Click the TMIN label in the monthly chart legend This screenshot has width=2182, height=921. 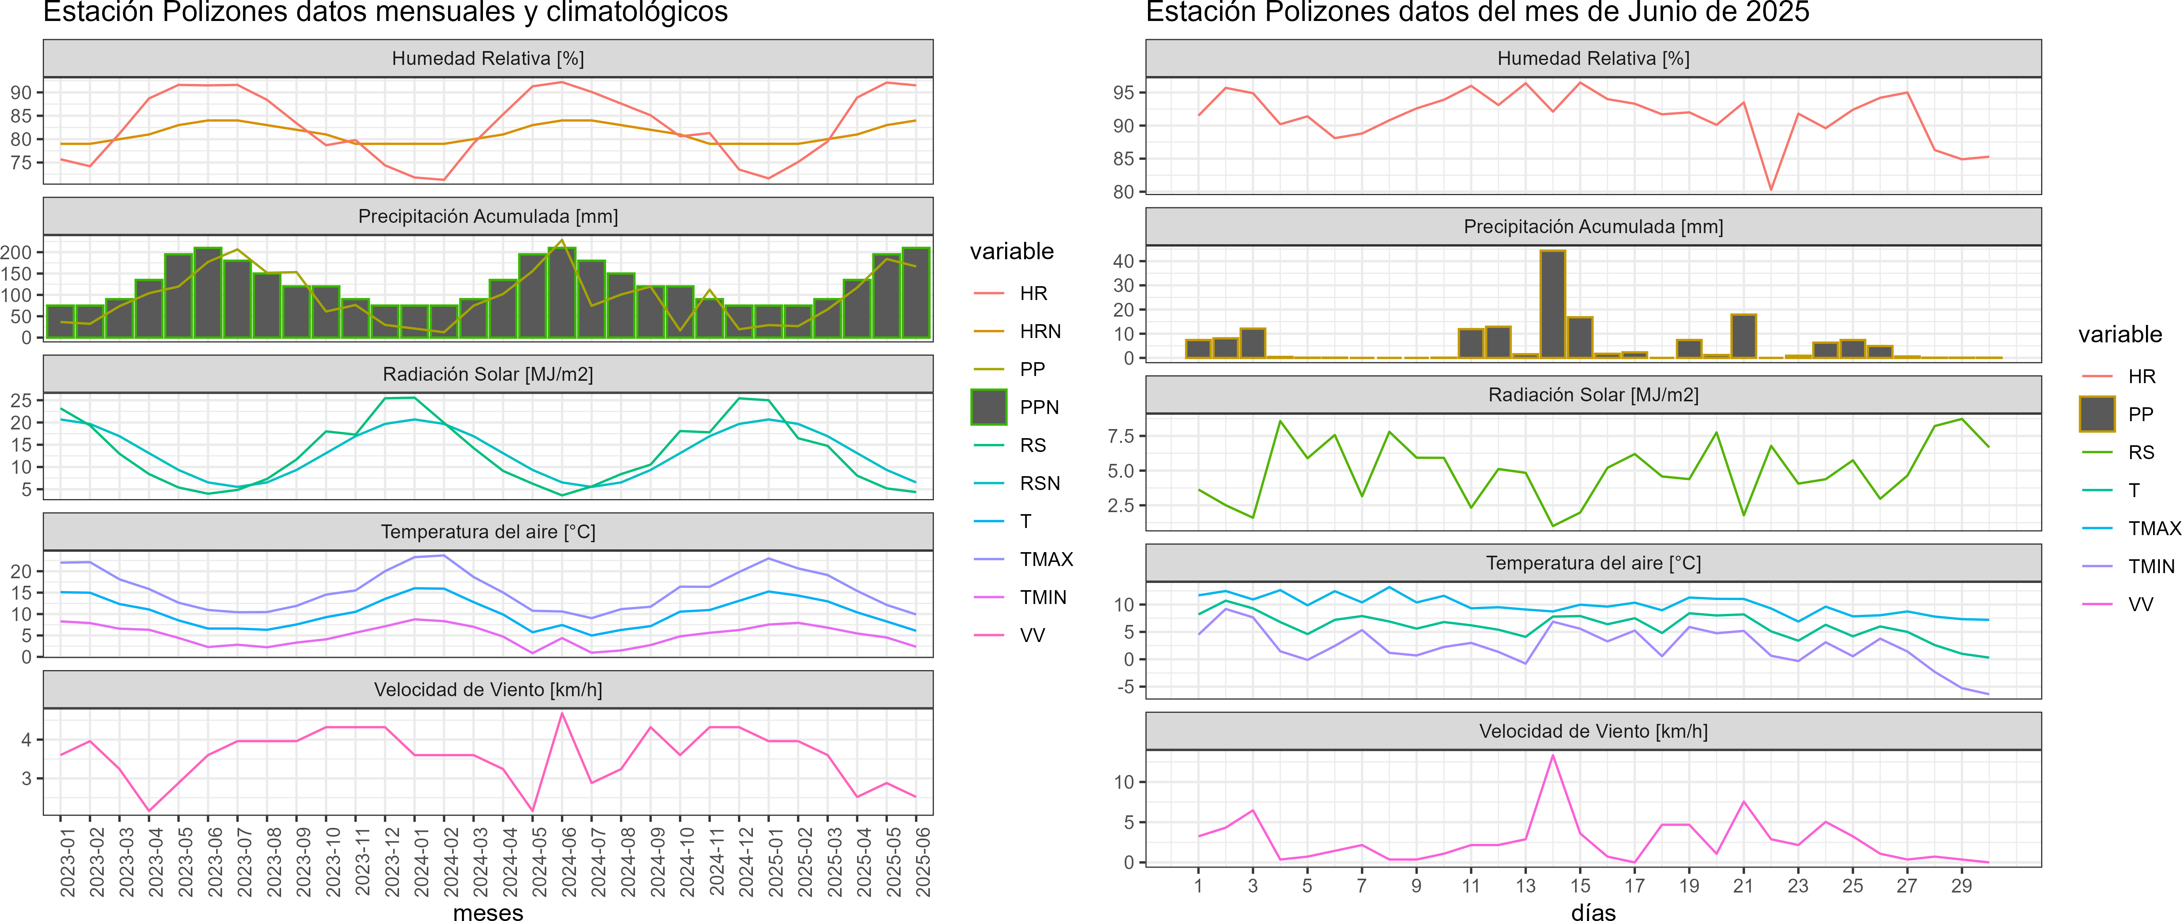pos(1043,598)
